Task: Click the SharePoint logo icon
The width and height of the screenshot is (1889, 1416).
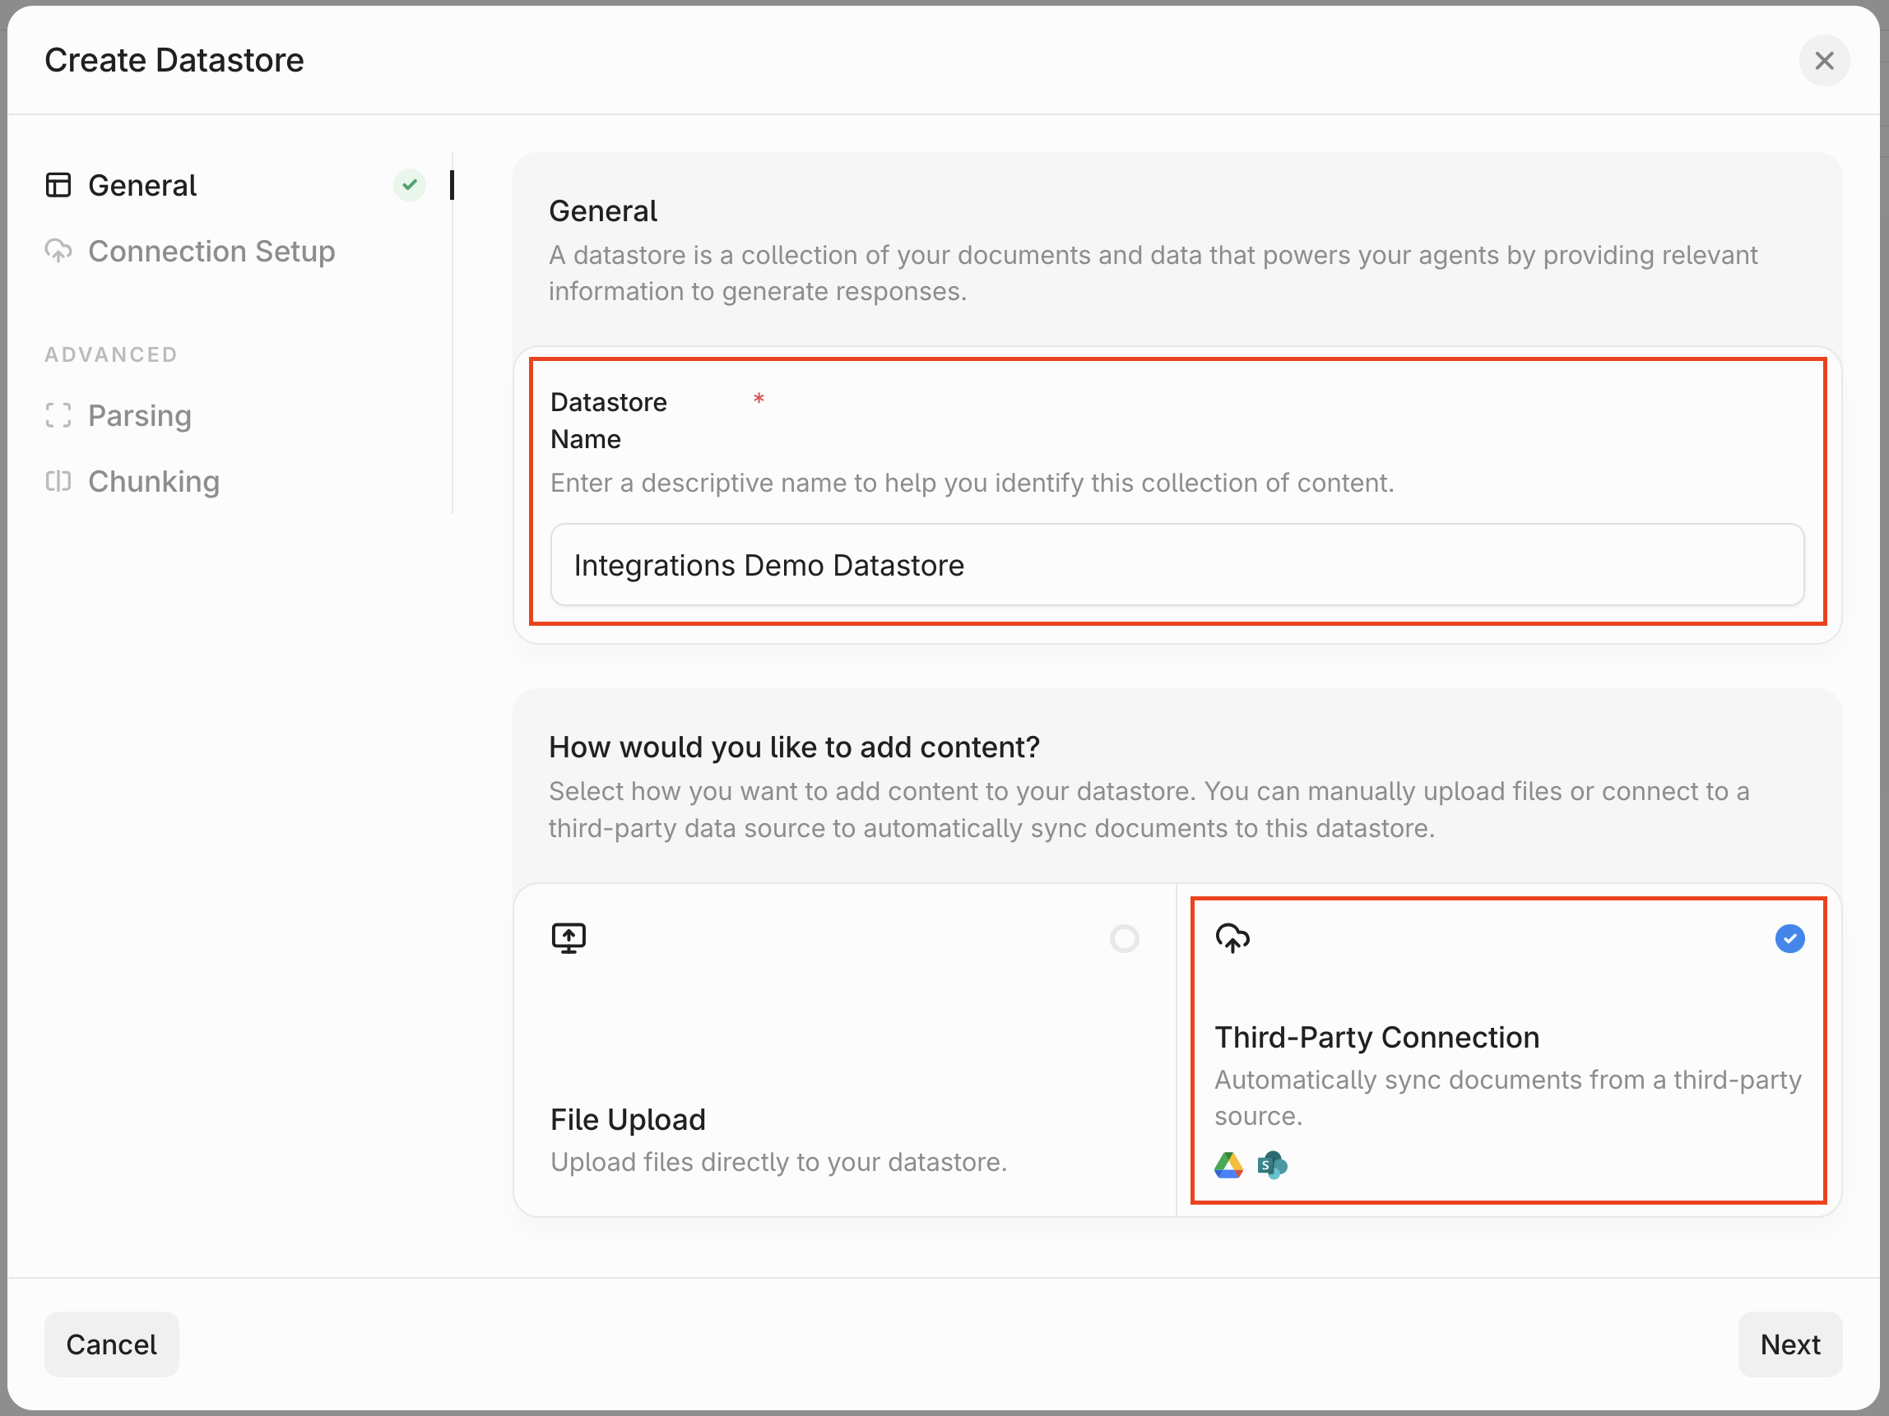Action: (1272, 1165)
